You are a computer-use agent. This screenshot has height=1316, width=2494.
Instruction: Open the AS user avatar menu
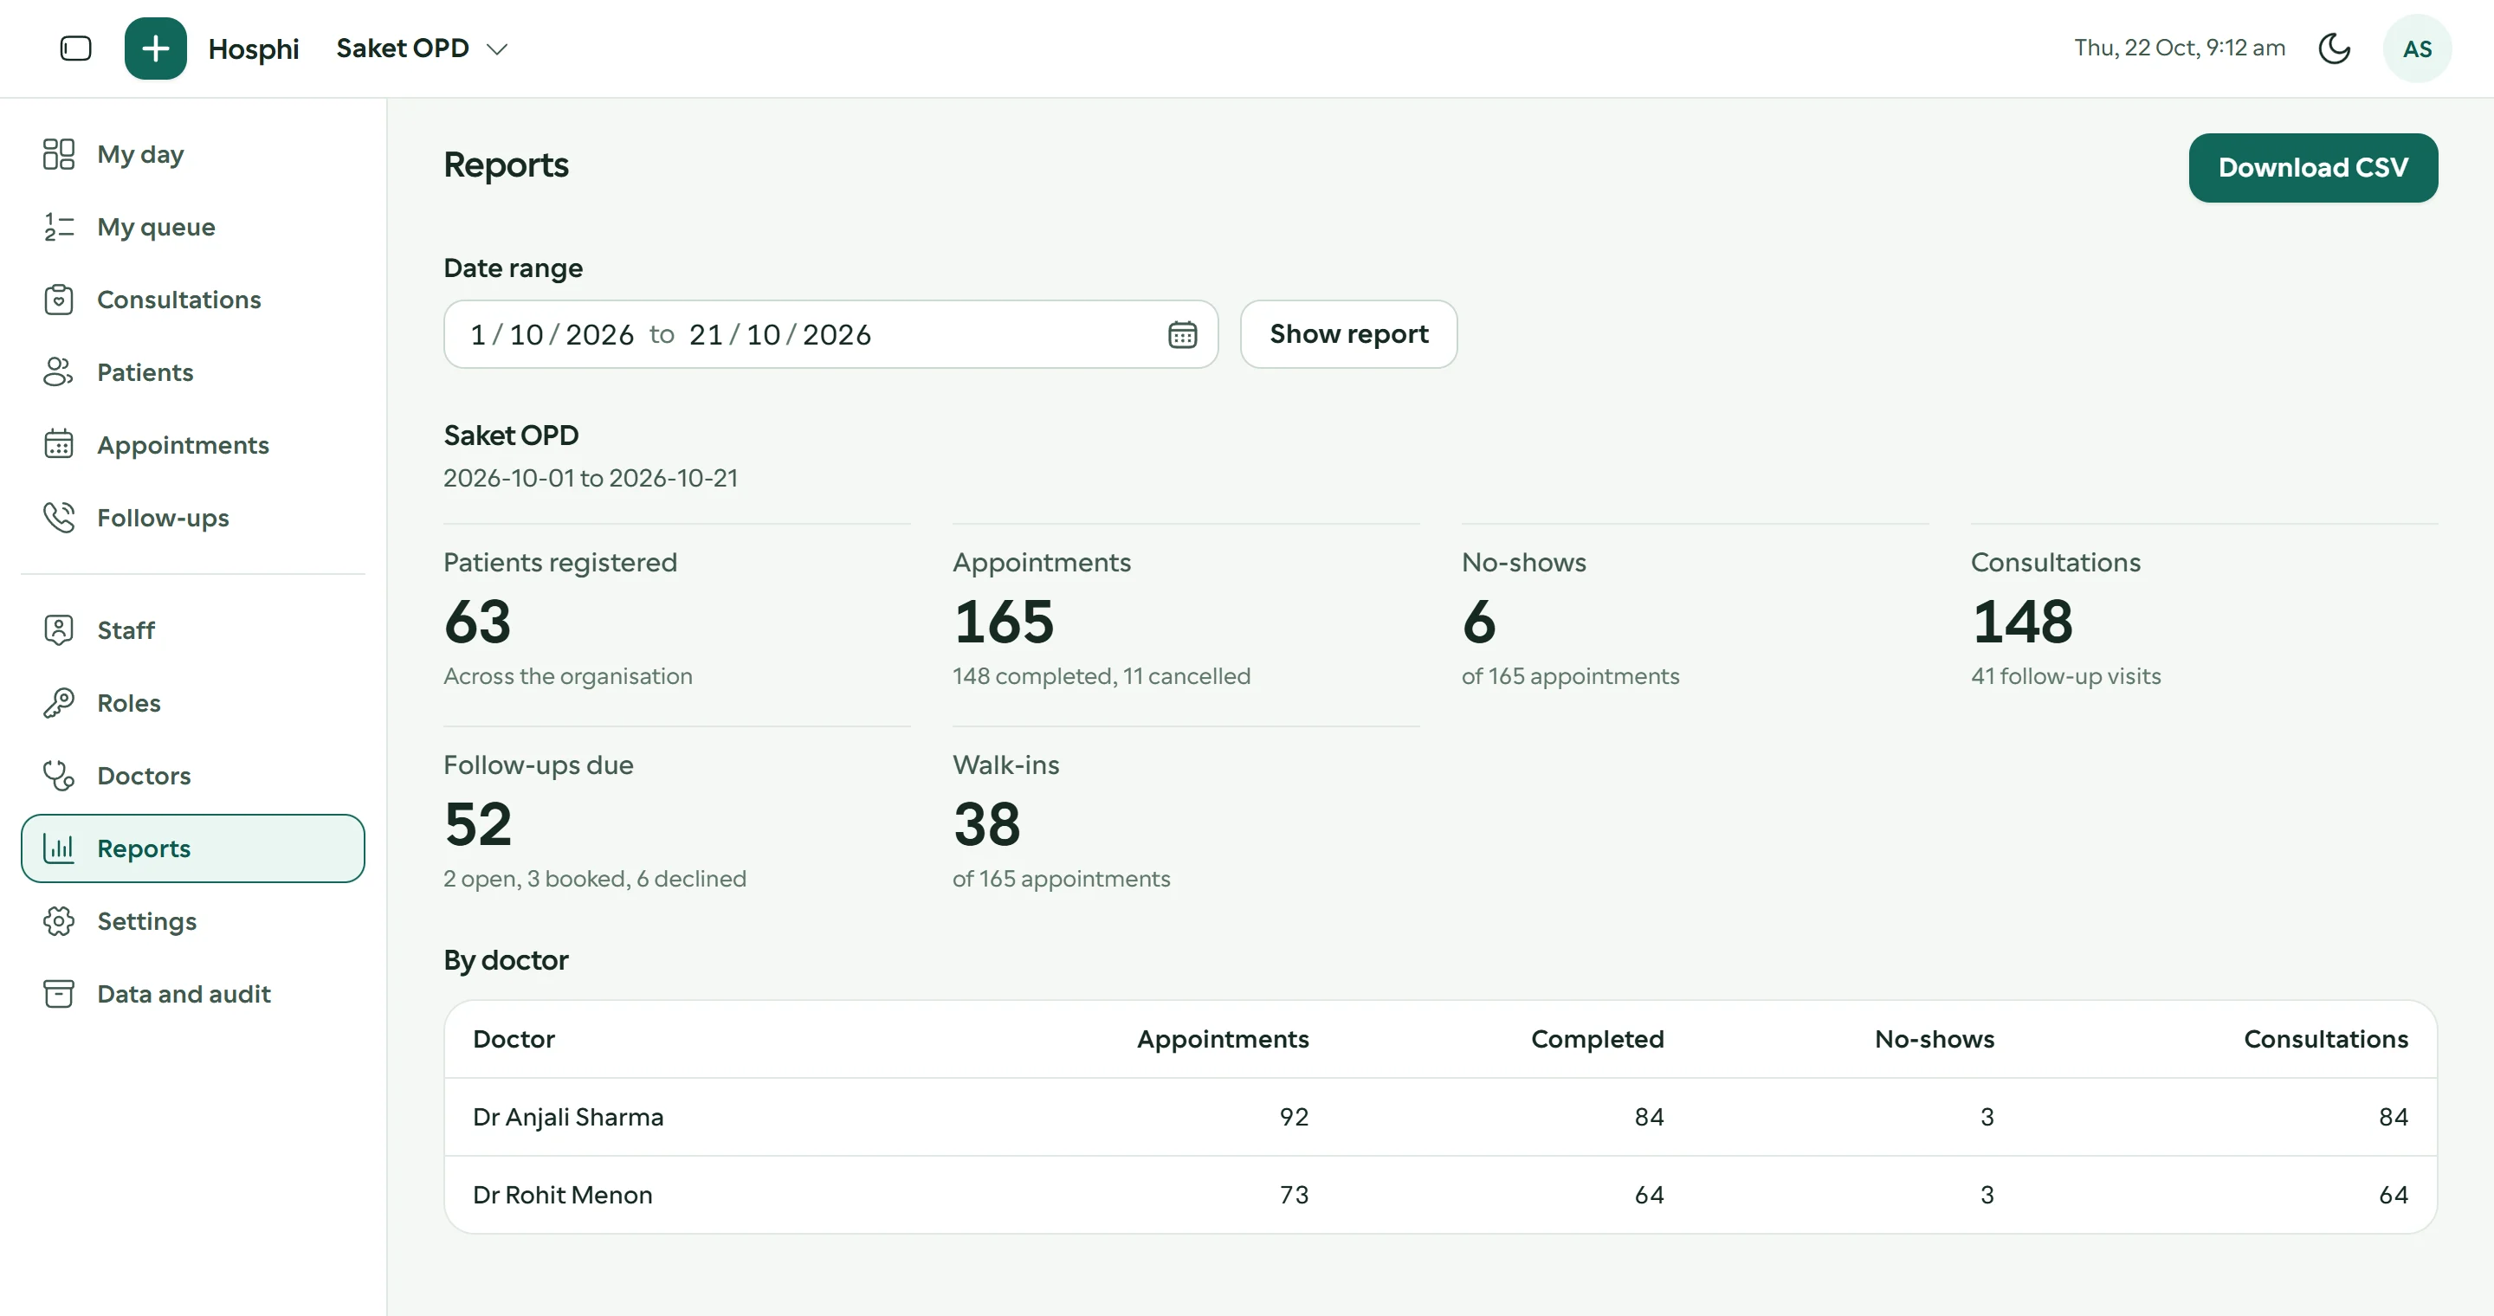pos(2417,48)
